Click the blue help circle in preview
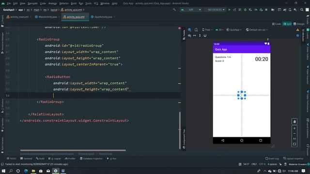The height and width of the screenshot is (174, 310). [x=297, y=35]
